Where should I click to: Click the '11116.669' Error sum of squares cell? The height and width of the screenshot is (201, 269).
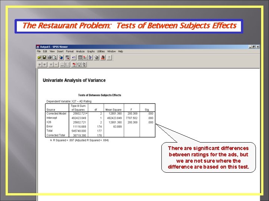(80, 127)
